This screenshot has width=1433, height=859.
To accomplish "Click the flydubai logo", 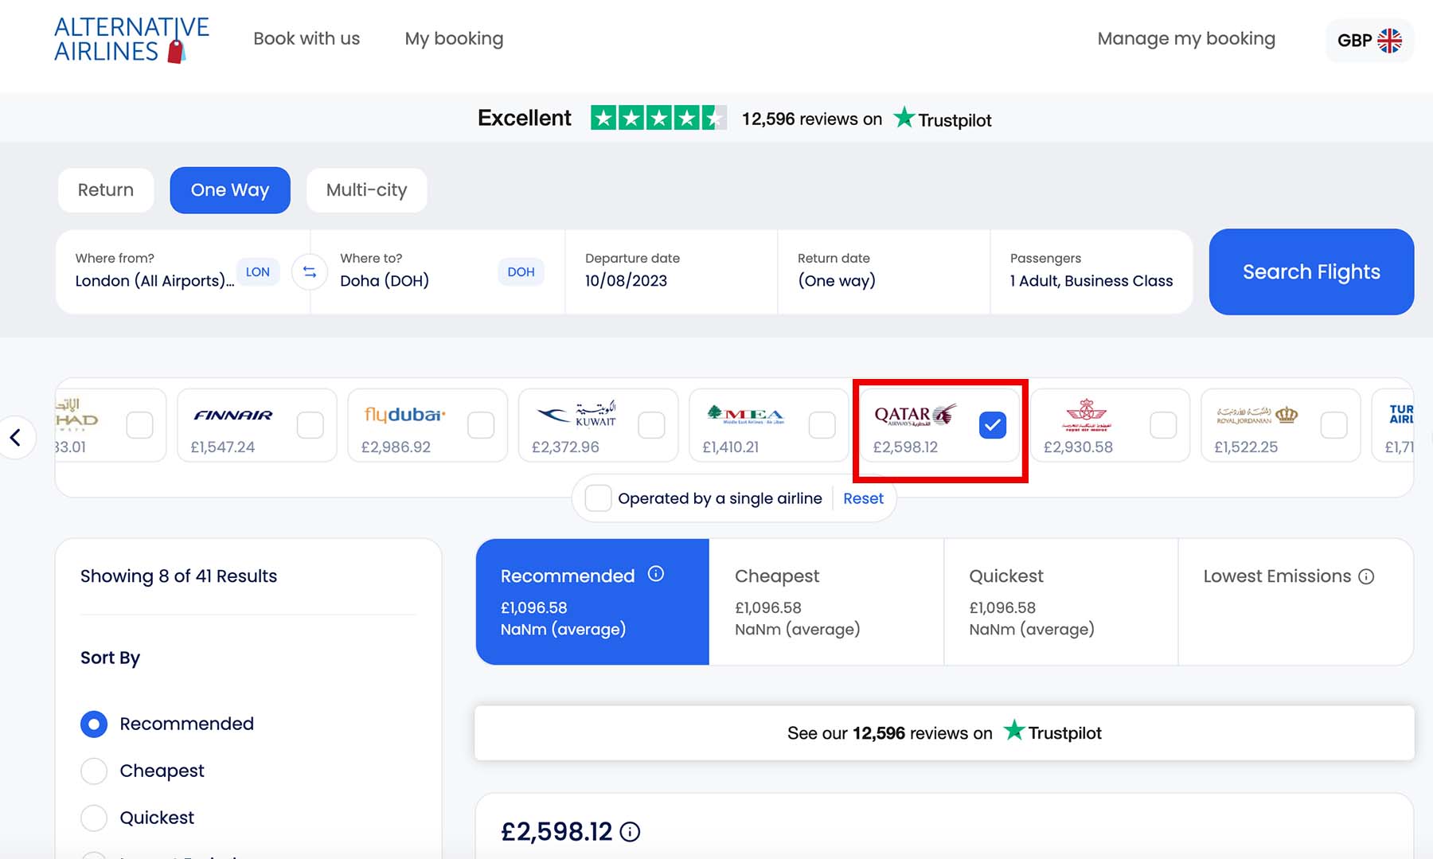I will click(404, 415).
